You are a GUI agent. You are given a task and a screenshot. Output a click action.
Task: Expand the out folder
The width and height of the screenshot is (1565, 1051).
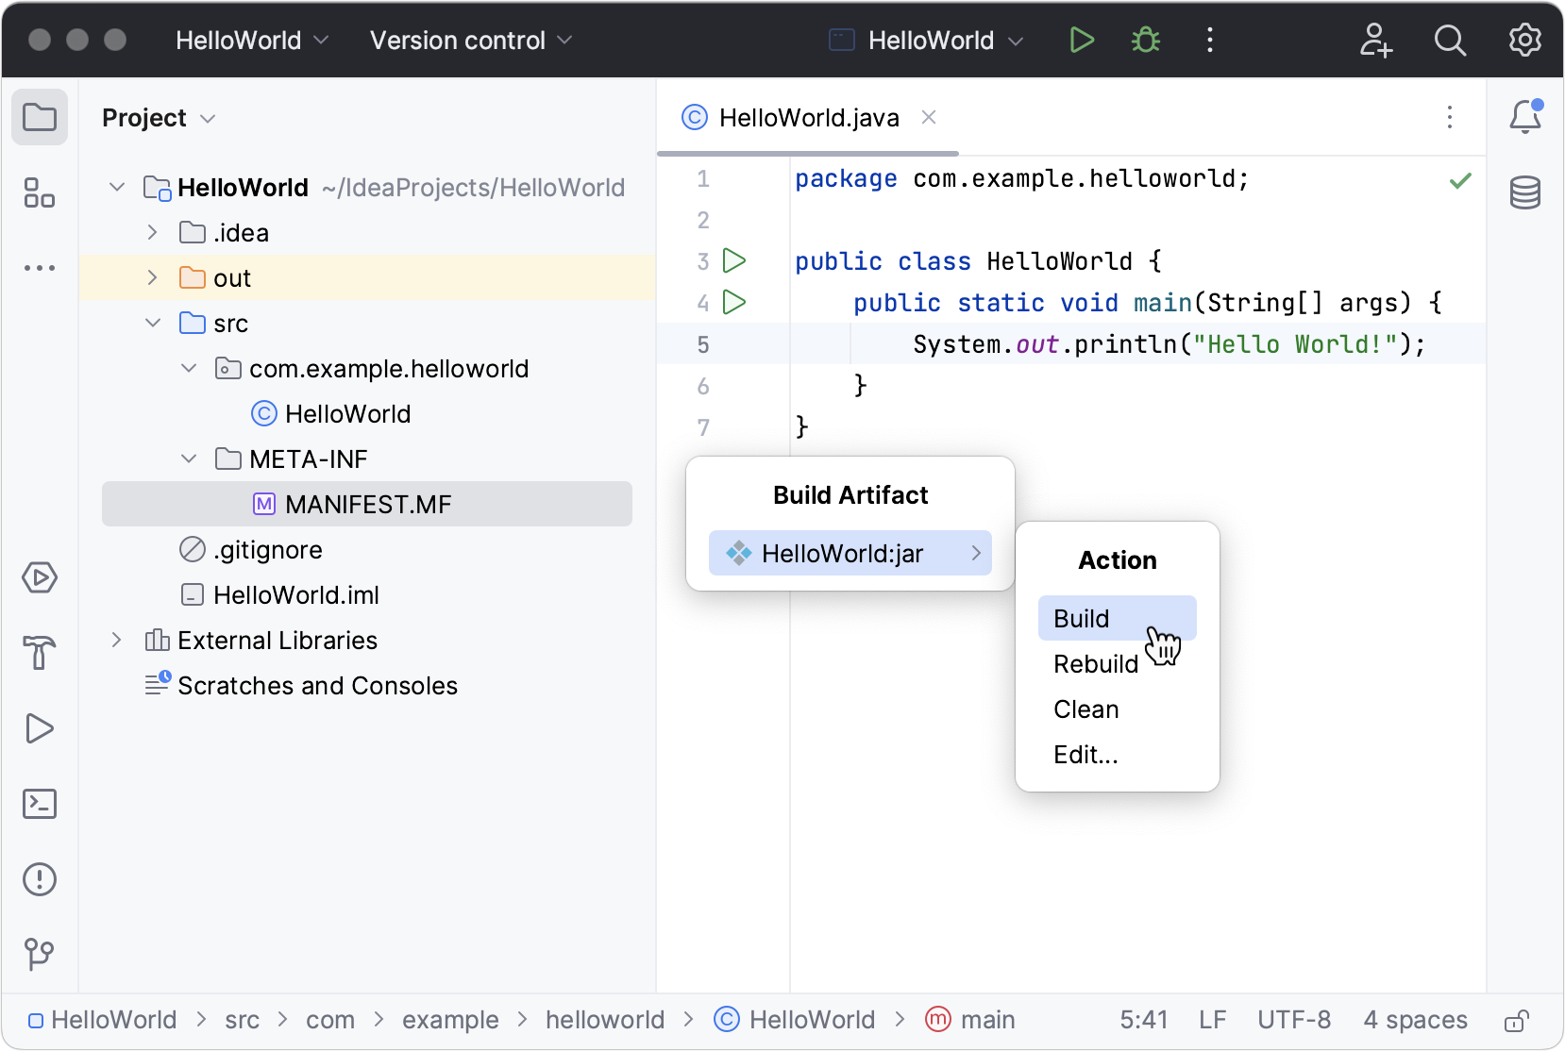151,277
